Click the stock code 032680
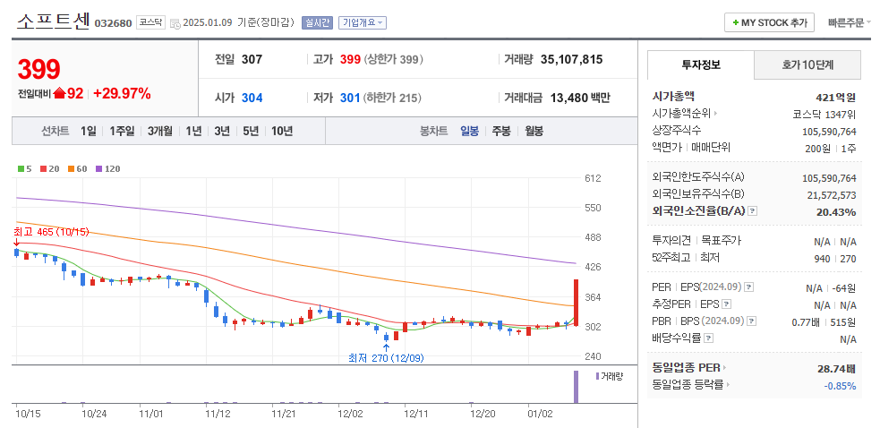 coord(113,23)
